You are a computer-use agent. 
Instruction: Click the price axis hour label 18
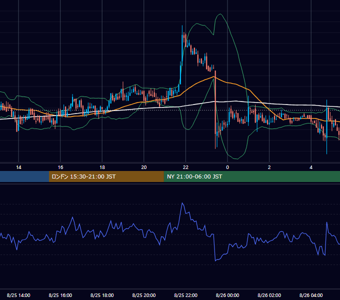point(102,167)
